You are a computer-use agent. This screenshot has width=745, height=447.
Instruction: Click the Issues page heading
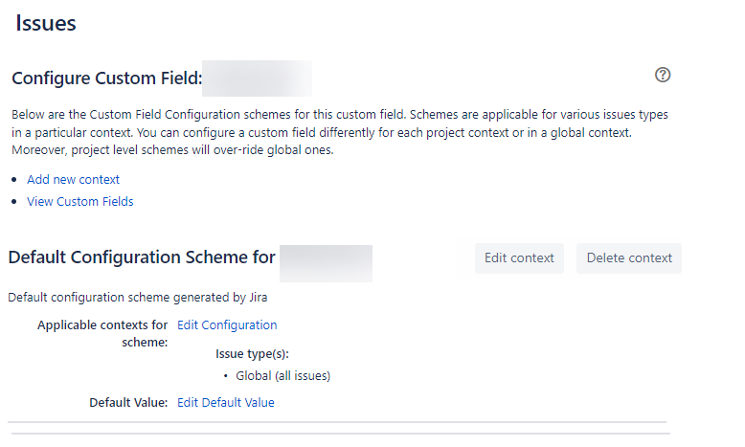coord(46,24)
